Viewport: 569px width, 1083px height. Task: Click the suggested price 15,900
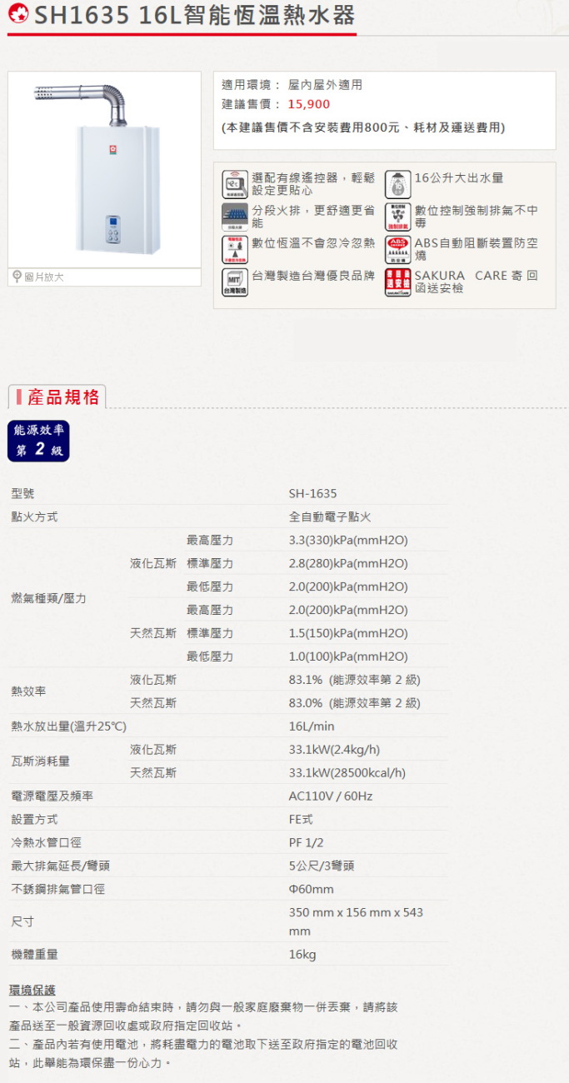coord(309,104)
